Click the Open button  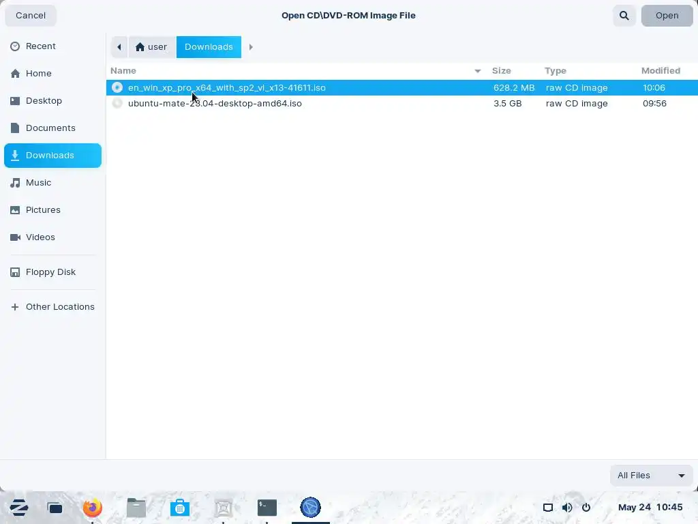pos(667,16)
